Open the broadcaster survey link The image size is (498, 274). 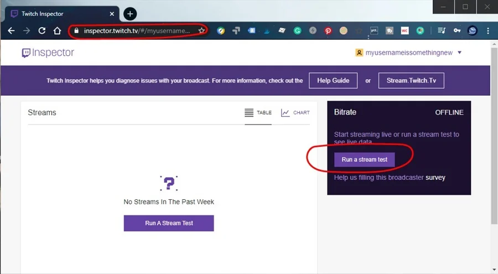(x=435, y=178)
